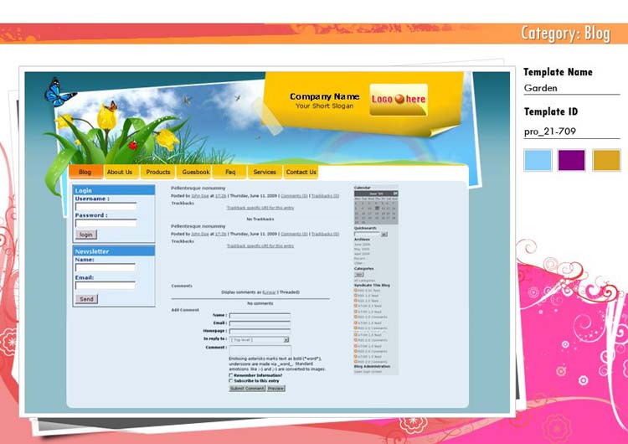Click the Username input field
The height and width of the screenshot is (444, 628).
tap(106, 206)
